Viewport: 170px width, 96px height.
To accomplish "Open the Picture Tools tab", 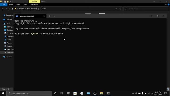I will pyautogui.click(x=34, y=5).
